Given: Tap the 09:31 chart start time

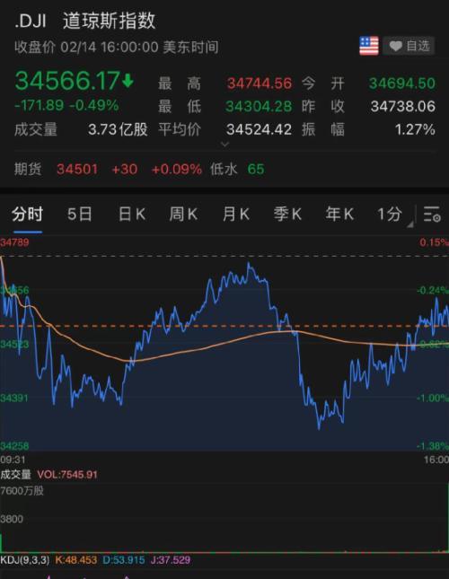Looking at the screenshot, I should 13,460.
